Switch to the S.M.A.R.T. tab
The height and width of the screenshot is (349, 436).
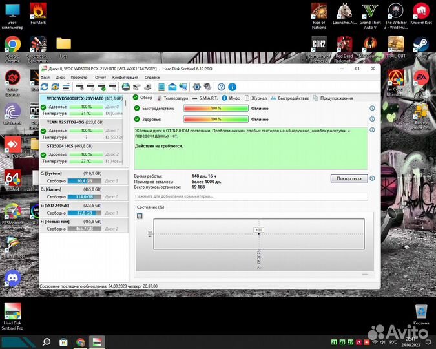205,98
